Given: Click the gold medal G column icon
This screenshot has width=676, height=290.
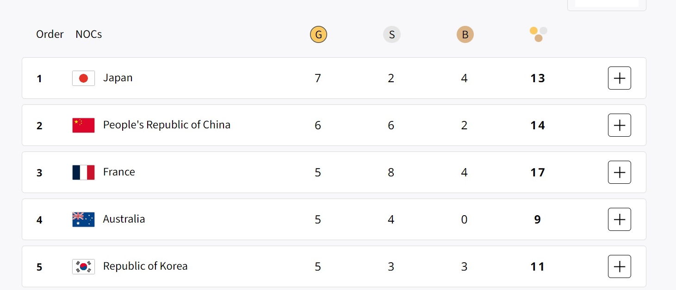Looking at the screenshot, I should tap(318, 35).
